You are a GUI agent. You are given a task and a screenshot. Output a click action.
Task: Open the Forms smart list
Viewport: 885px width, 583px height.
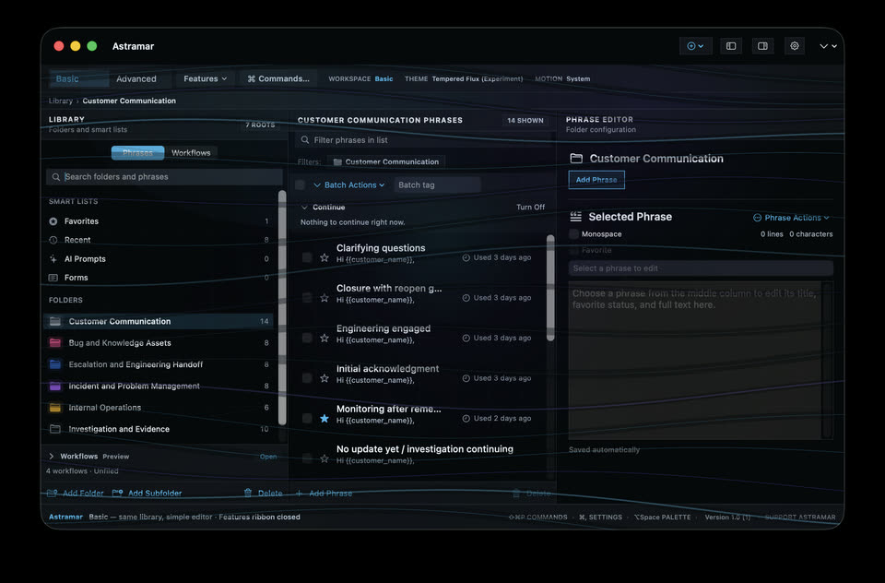coord(159,278)
